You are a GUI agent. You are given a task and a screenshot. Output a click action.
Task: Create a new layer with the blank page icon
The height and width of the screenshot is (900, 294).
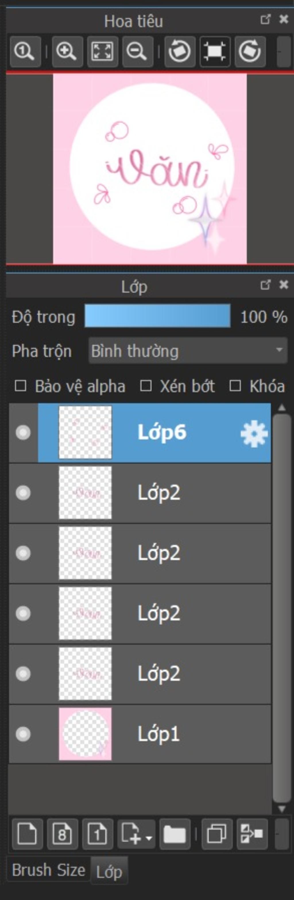[27, 834]
